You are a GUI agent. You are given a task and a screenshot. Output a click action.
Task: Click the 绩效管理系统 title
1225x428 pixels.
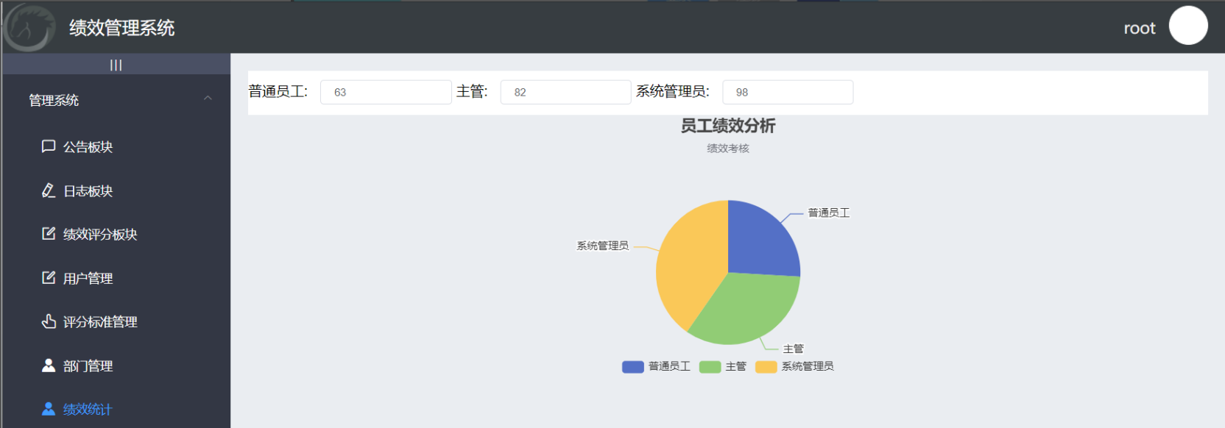click(122, 28)
